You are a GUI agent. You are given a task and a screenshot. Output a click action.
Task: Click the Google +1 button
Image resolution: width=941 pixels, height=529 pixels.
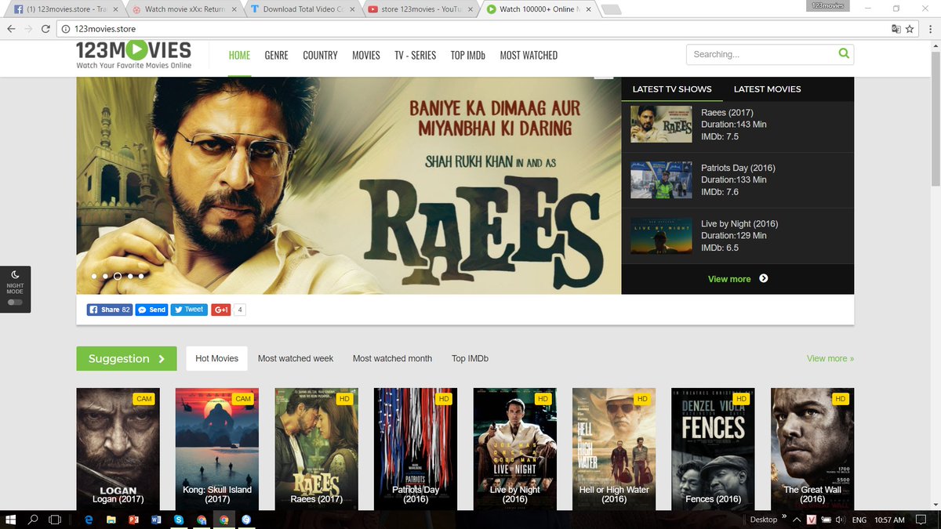[x=220, y=310]
